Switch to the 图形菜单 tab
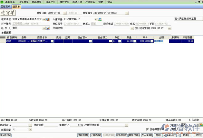203x138 pixels. pyautogui.click(x=6, y=6)
